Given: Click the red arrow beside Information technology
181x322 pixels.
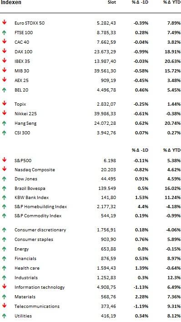Looking at the screenshot, I should tap(4, 287).
